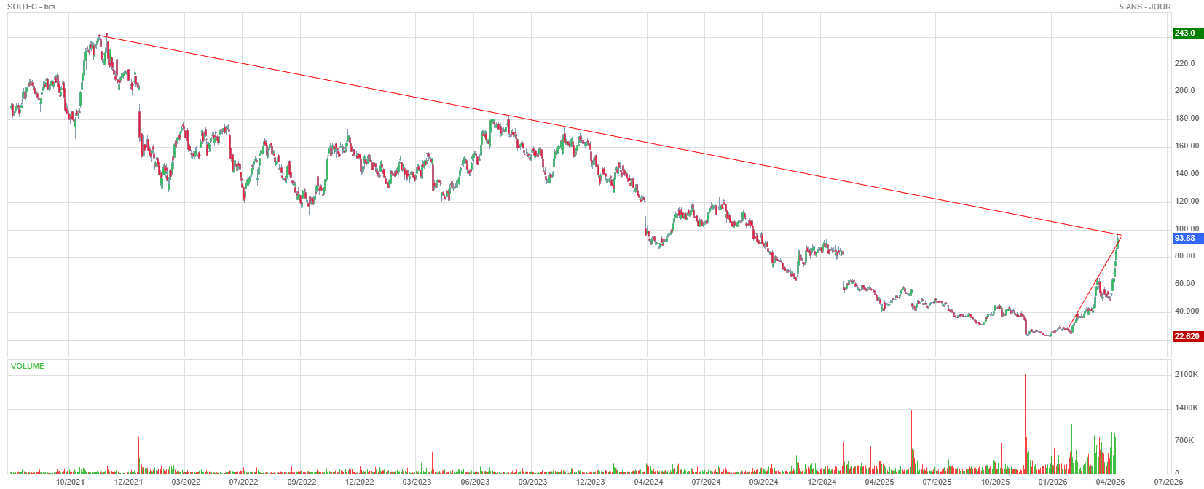This screenshot has height=489, width=1204.
Task: Click the 93.88 current price label
Action: [1187, 238]
